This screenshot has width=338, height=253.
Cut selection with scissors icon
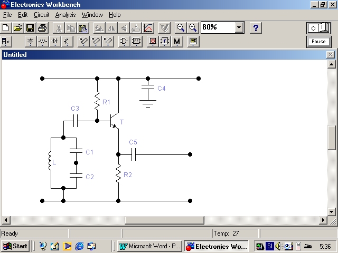coord(59,28)
